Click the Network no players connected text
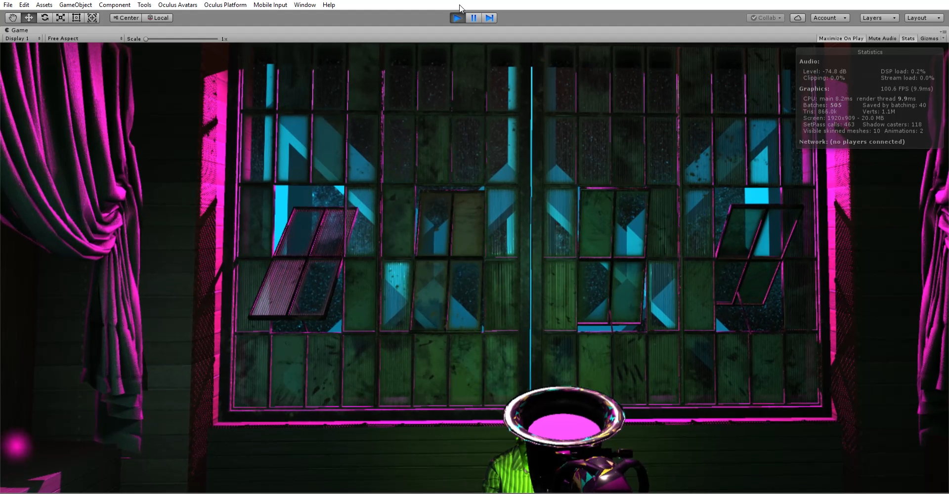 tap(852, 142)
